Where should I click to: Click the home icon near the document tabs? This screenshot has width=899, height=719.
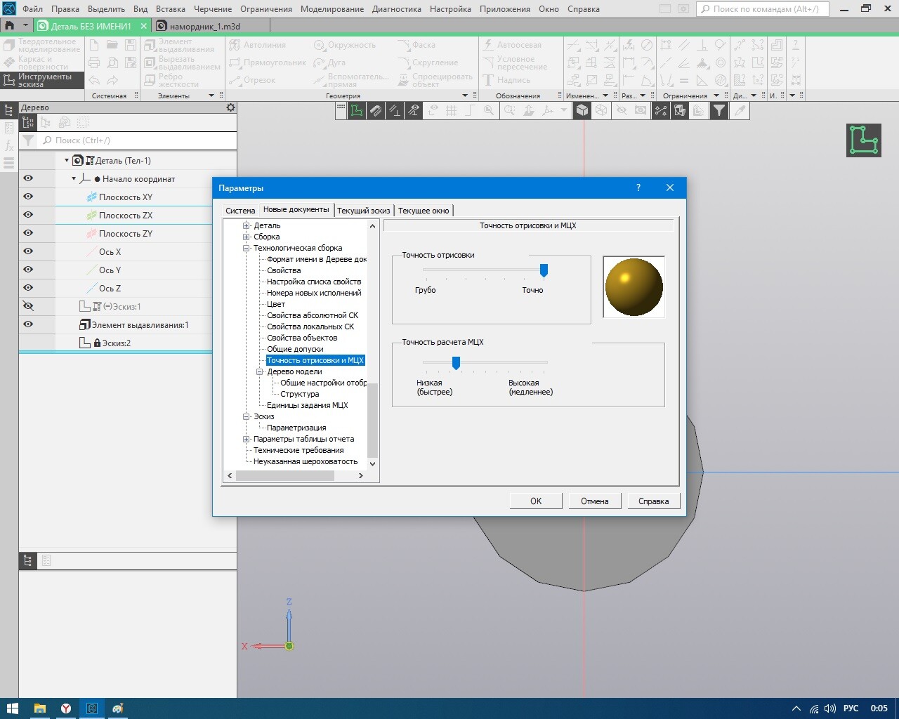[x=9, y=25]
